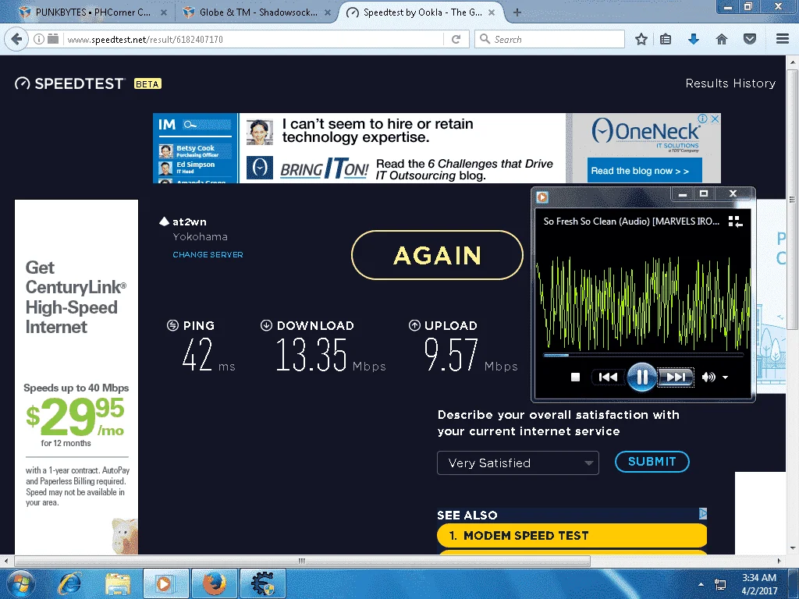Reload the page with the refresh icon

(456, 39)
